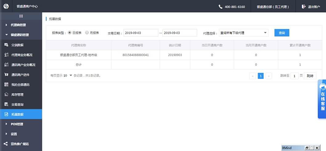This screenshot has width=326, height=151.
Task: Click the 分润数据 sidebar icon
Action: (x=6, y=45)
